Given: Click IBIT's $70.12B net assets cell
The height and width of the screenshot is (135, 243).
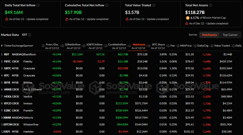Looking at the screenshot, I should point(142,54).
